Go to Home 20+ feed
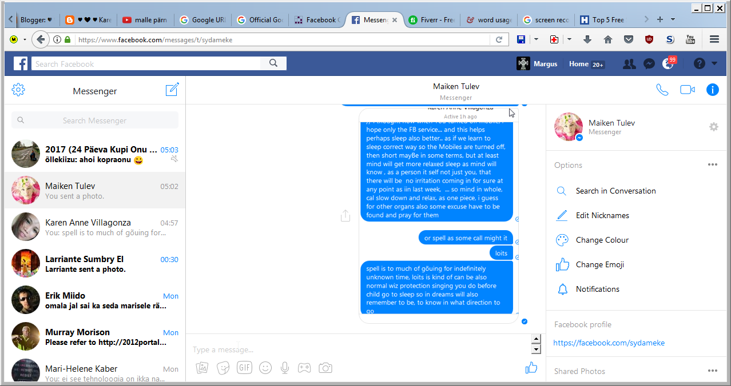This screenshot has height=386, width=731. pyautogui.click(x=586, y=64)
